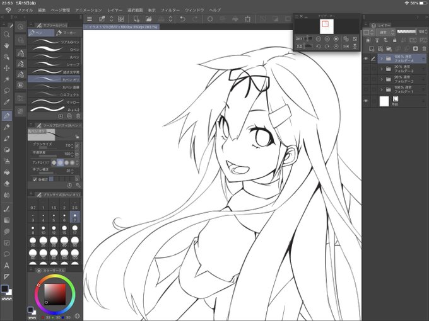Click the opacity 100 stepper arrows
The image size is (429, 321).
tap(72, 154)
